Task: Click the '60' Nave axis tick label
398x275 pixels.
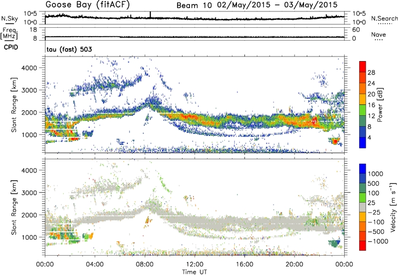Action: click(356, 30)
